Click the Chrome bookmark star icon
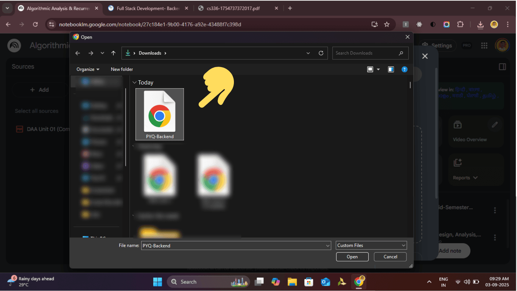 coord(387,24)
